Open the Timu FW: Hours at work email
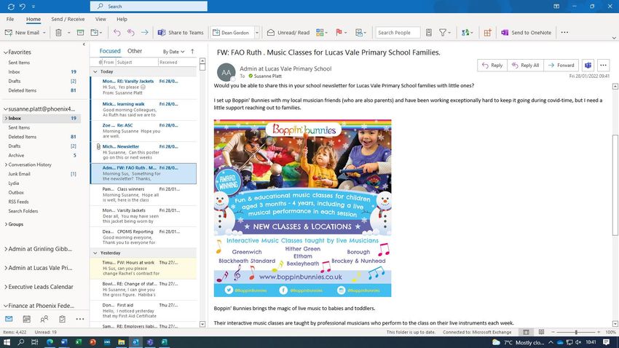Screen dimensions: 619x348 (143, 269)
